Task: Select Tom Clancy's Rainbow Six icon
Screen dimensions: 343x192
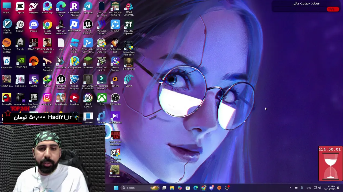Action: (88, 82)
